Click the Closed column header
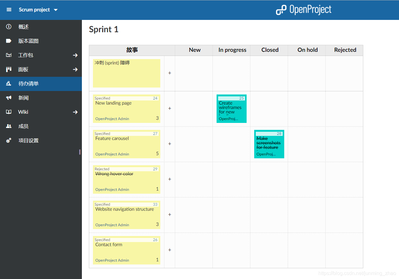The width and height of the screenshot is (399, 279). pyautogui.click(x=270, y=50)
